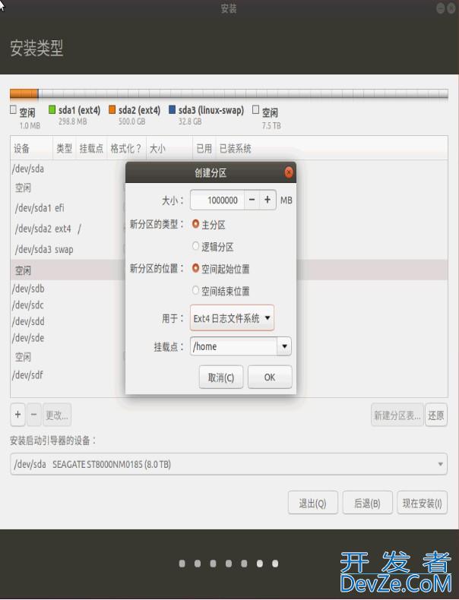Click the size field showing 1000000

click(x=217, y=200)
